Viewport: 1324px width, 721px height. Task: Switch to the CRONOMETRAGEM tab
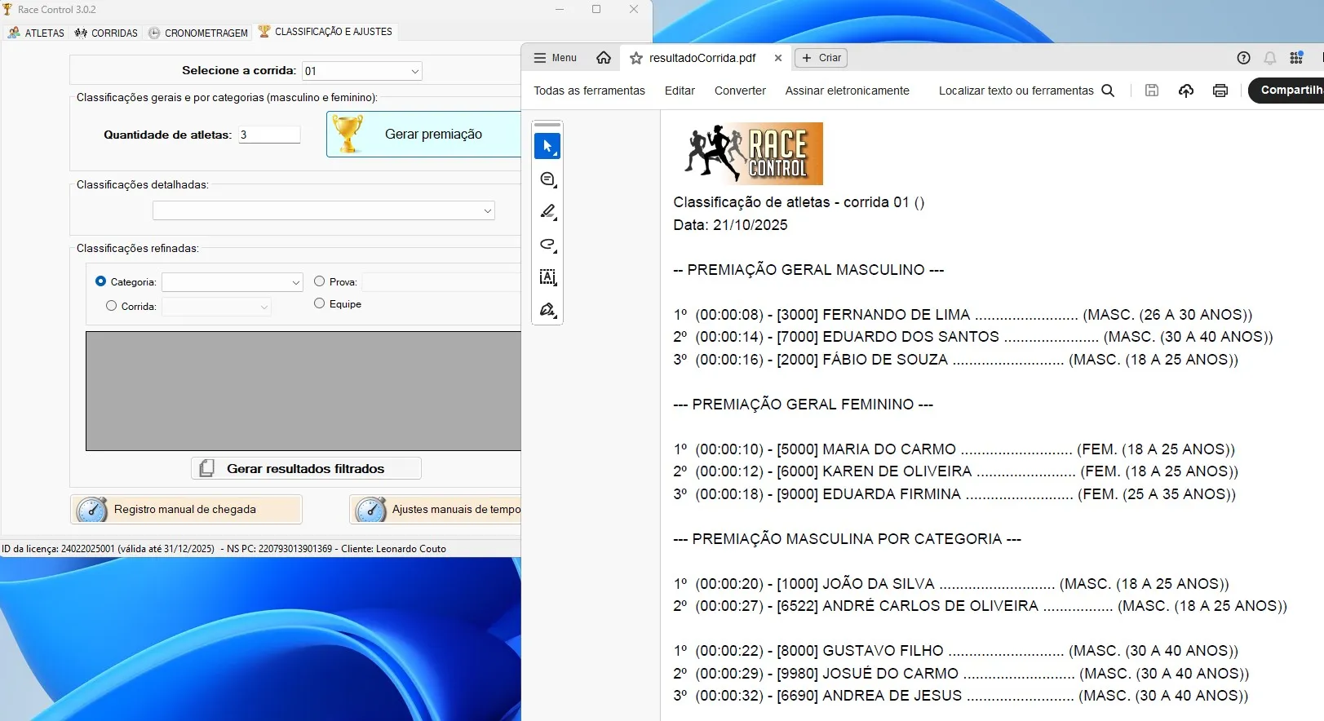[x=198, y=33]
